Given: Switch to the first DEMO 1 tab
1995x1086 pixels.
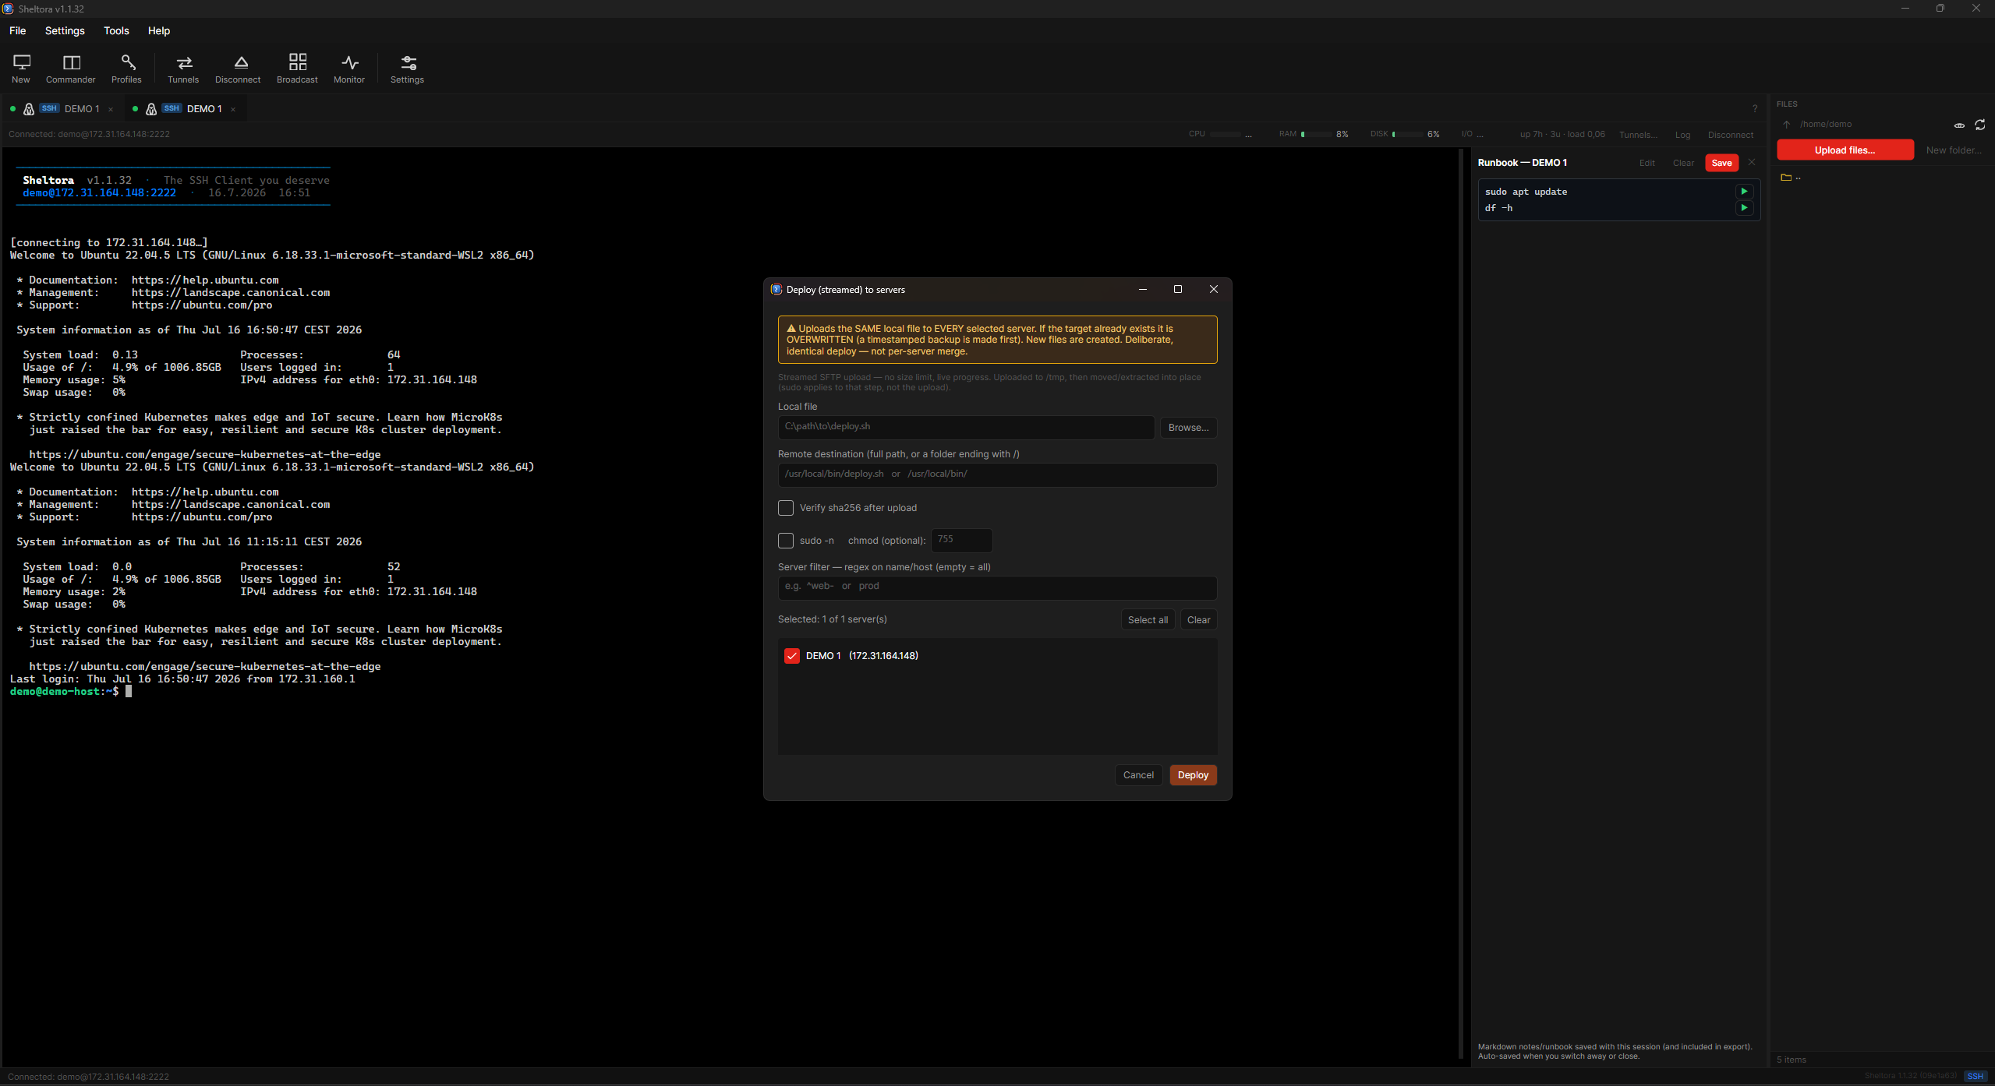Looking at the screenshot, I should pos(62,109).
